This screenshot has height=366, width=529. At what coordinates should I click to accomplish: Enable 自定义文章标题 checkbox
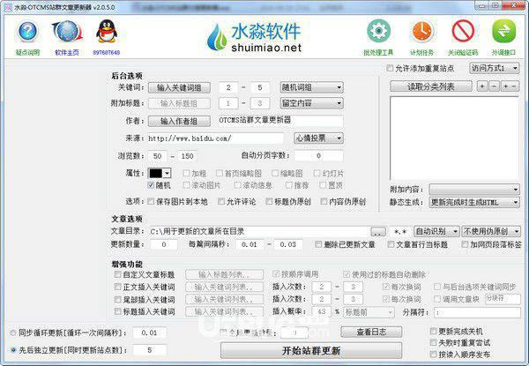click(117, 274)
